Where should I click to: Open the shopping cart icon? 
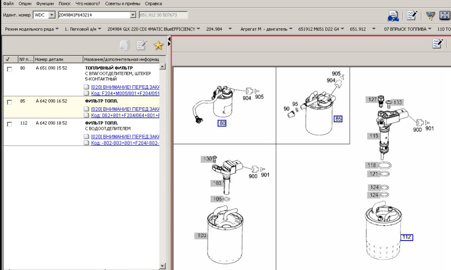430,16
